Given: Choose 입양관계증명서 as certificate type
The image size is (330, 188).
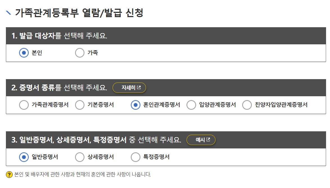Looking at the screenshot, I should pos(191,105).
